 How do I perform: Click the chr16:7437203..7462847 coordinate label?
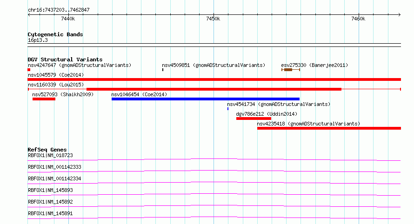point(59,10)
